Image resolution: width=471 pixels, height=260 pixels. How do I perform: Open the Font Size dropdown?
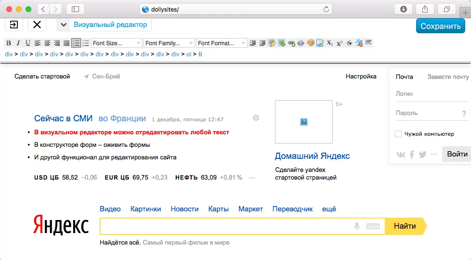(117, 43)
